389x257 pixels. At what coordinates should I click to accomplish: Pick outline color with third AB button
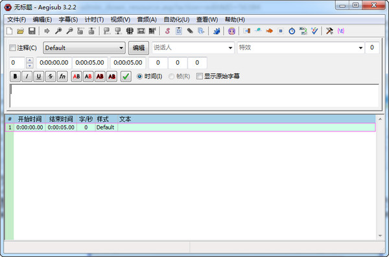pyautogui.click(x=100, y=76)
